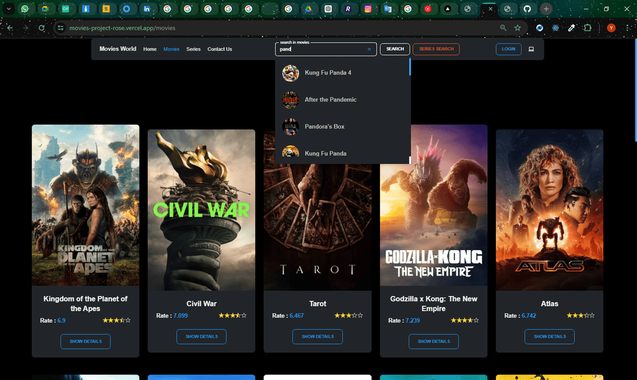This screenshot has width=637, height=380.
Task: Toggle the laptop theme icon in navbar
Action: [x=531, y=49]
